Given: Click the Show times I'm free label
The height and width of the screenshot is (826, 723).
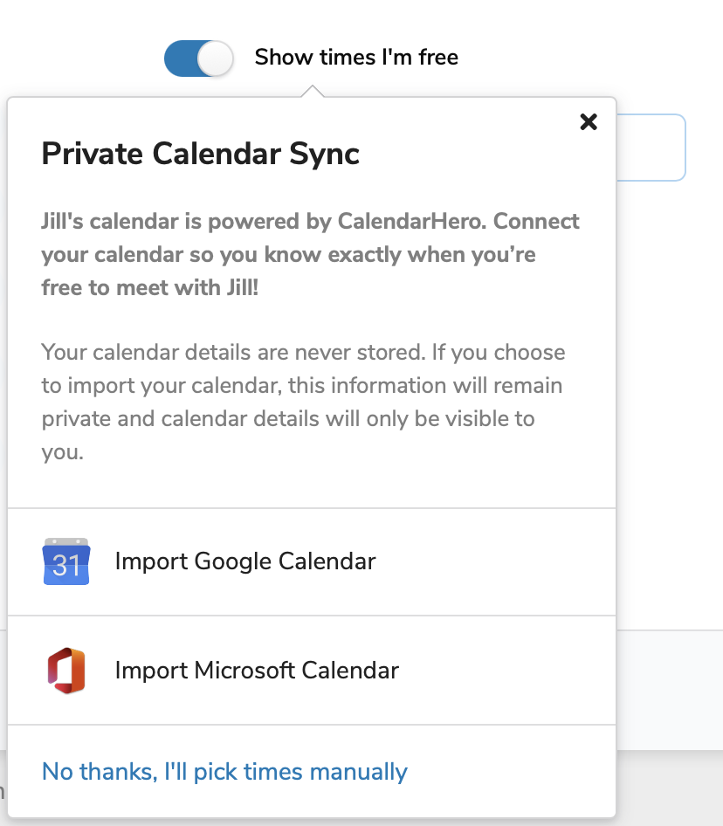Looking at the screenshot, I should coord(356,59).
